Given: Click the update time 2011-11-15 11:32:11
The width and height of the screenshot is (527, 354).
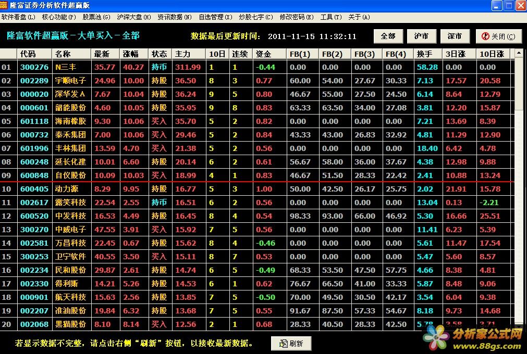Looking at the screenshot, I should click(312, 36).
